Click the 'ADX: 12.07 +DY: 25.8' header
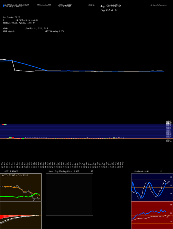 [x=15, y=176]
